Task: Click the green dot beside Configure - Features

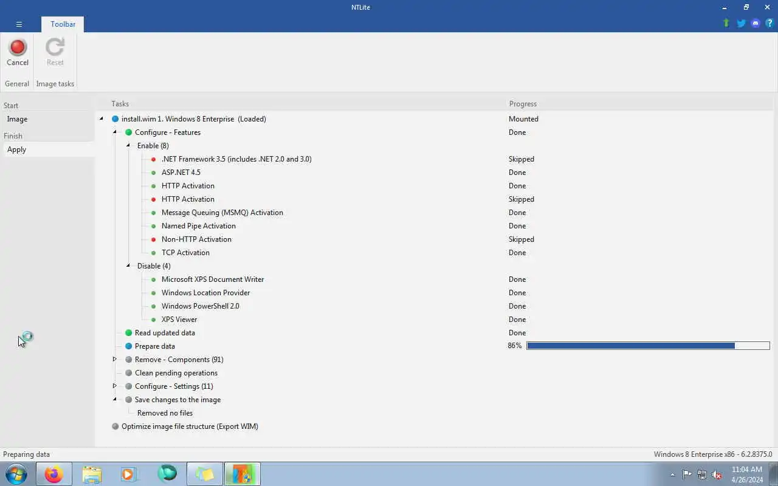Action: (128, 132)
